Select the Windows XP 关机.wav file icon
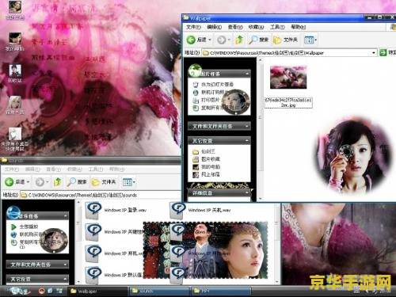The image size is (396, 297). tap(177, 211)
